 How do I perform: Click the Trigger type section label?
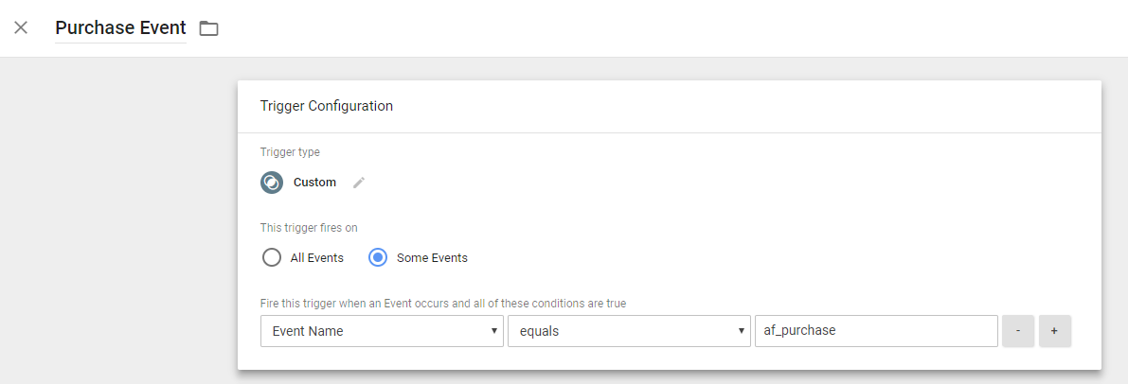[290, 152]
